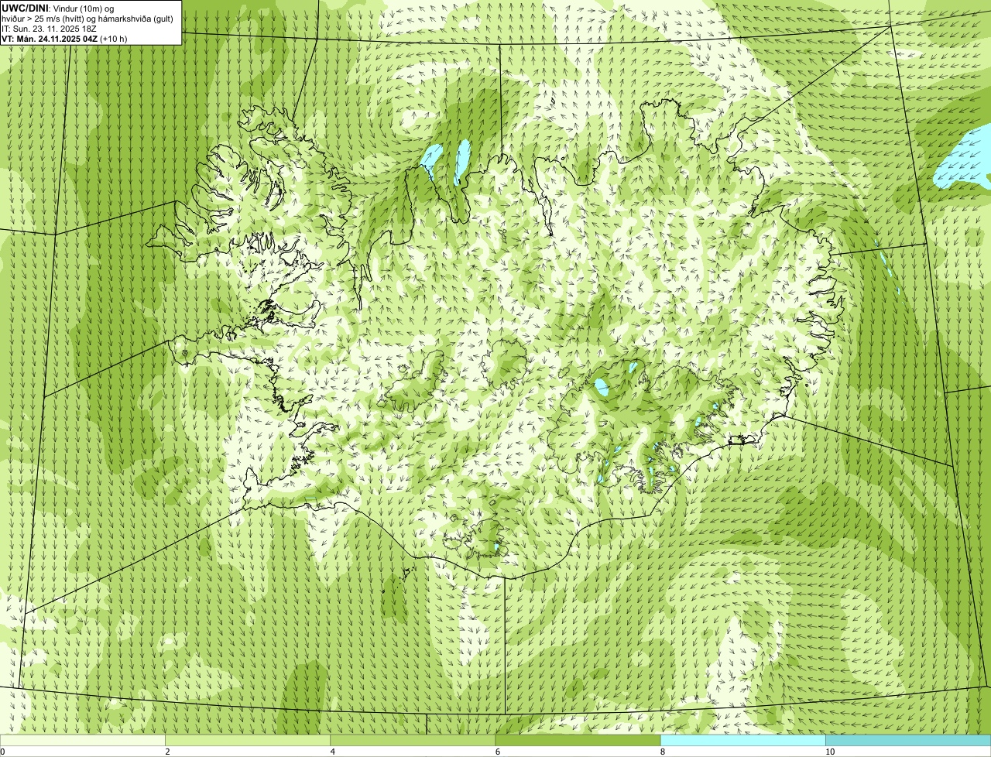The width and height of the screenshot is (991, 757).
Task: Select the palest 0–2 m/s colour bar segment
Action: 82,740
